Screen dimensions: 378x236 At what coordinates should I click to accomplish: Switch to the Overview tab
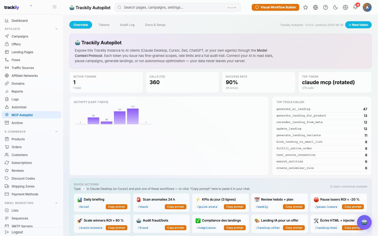pyautogui.click(x=81, y=25)
